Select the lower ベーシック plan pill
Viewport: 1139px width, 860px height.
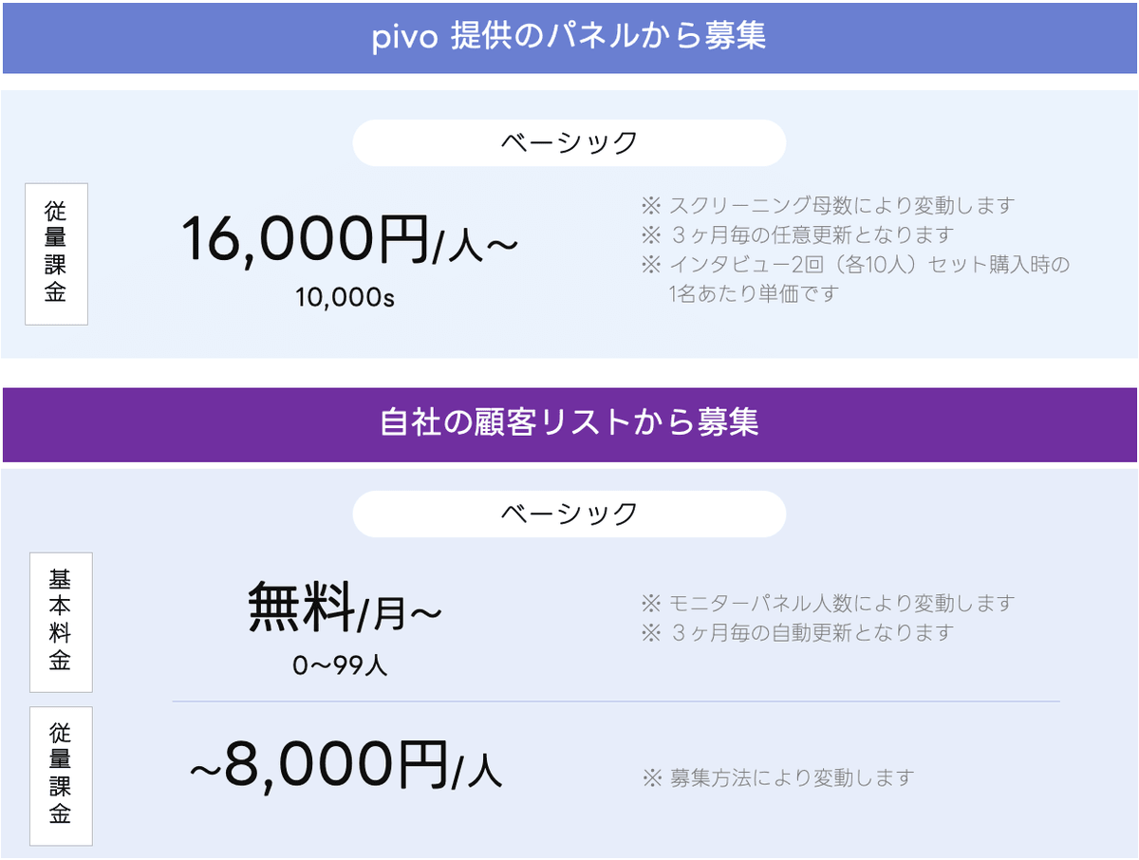point(569,514)
